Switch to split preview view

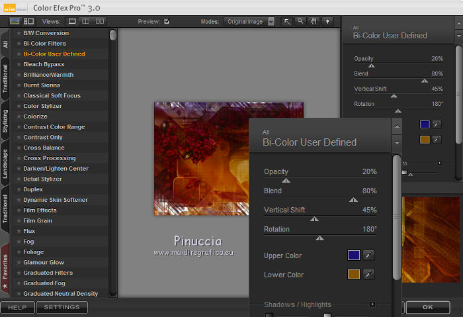(x=86, y=21)
